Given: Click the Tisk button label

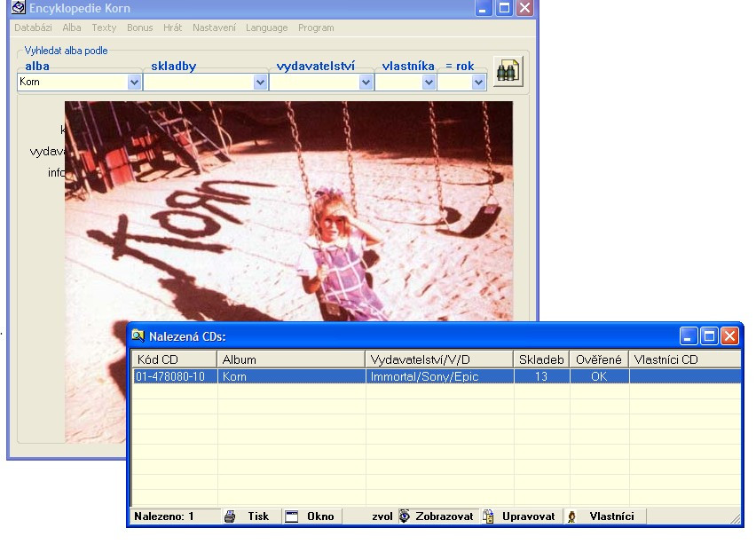Looking at the screenshot, I should point(258,516).
